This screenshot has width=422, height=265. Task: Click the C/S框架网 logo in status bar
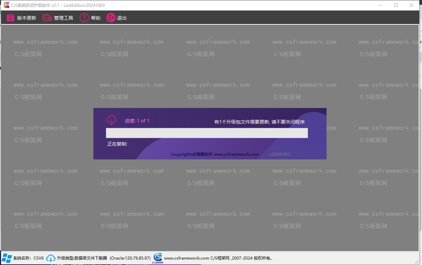pos(158,258)
